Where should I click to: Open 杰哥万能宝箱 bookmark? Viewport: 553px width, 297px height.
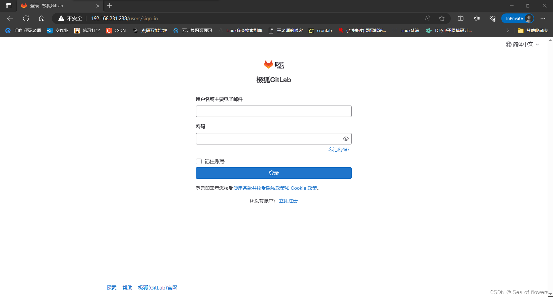pos(150,31)
